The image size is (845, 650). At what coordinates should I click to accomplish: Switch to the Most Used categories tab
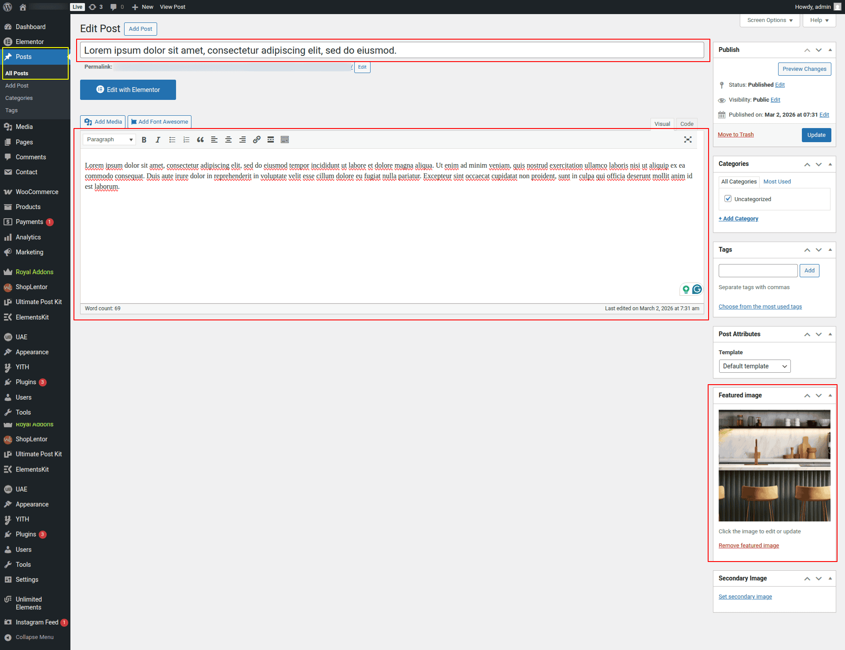pos(777,181)
